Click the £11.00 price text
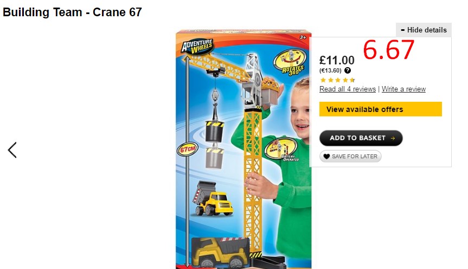This screenshot has width=468, height=269. click(337, 60)
